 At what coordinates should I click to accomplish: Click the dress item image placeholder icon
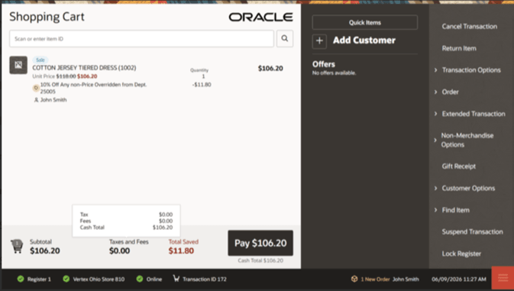(18, 65)
